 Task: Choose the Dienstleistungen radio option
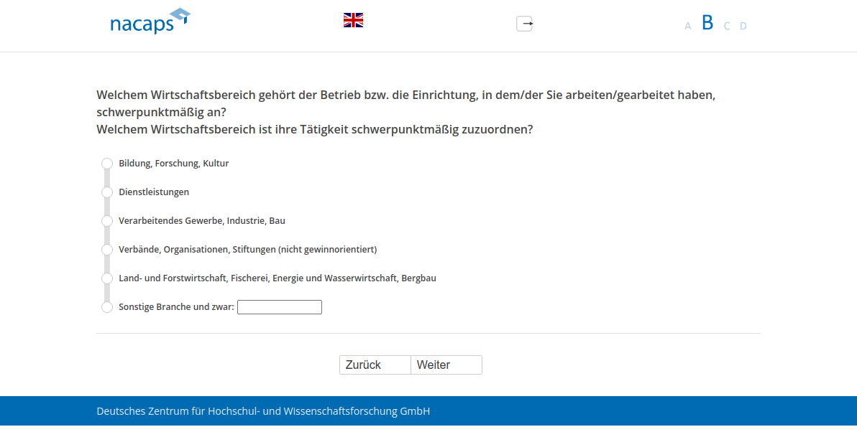107,192
